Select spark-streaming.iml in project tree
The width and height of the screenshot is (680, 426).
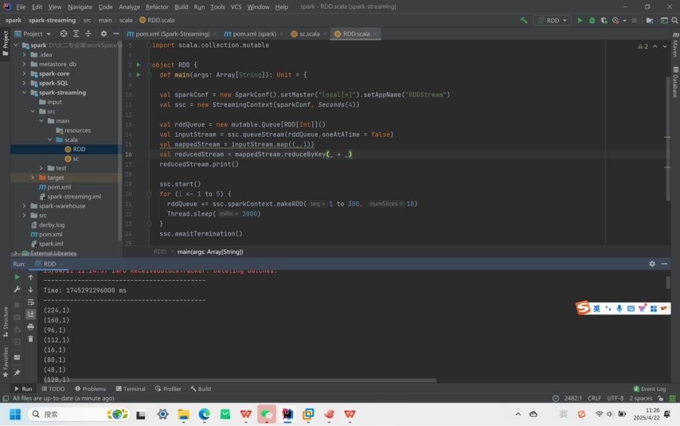click(74, 197)
